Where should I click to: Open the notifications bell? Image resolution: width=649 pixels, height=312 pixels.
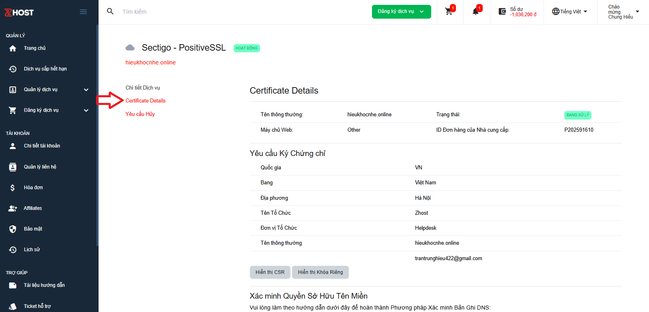click(x=475, y=11)
